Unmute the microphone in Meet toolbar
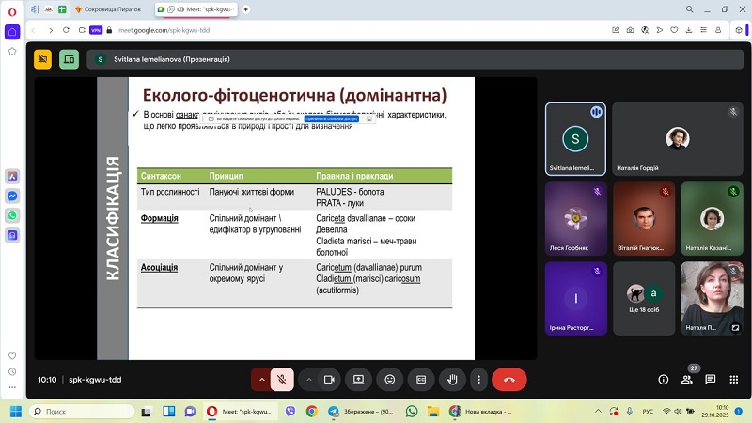Image resolution: width=752 pixels, height=423 pixels. (x=281, y=380)
